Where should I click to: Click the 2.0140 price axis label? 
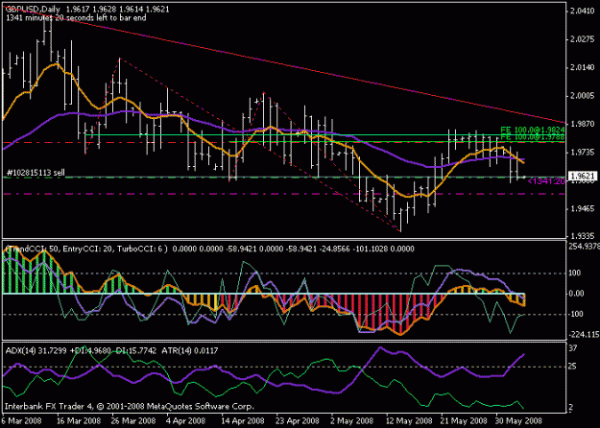point(582,68)
